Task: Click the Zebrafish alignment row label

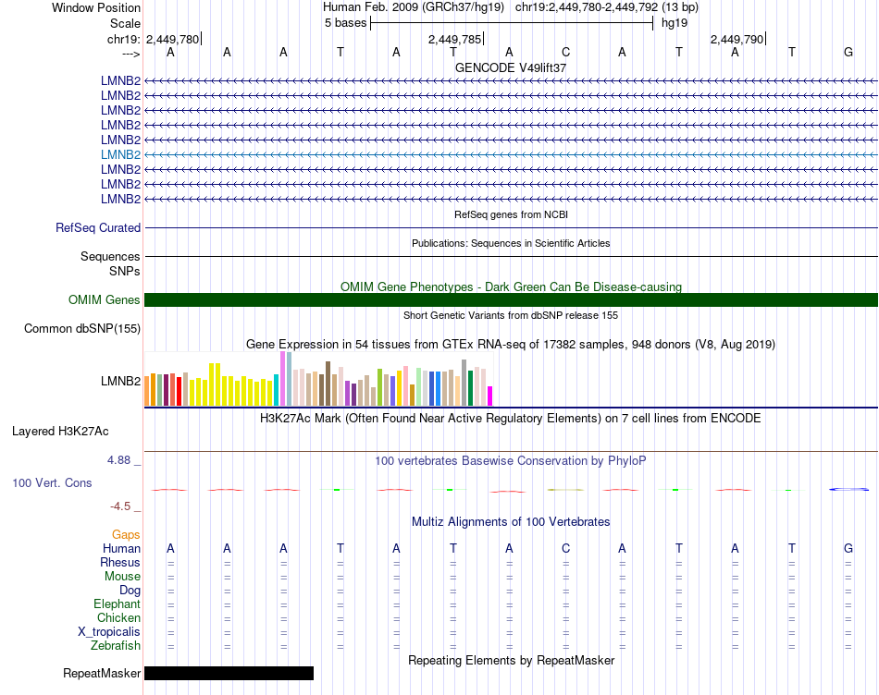Action: (116, 645)
